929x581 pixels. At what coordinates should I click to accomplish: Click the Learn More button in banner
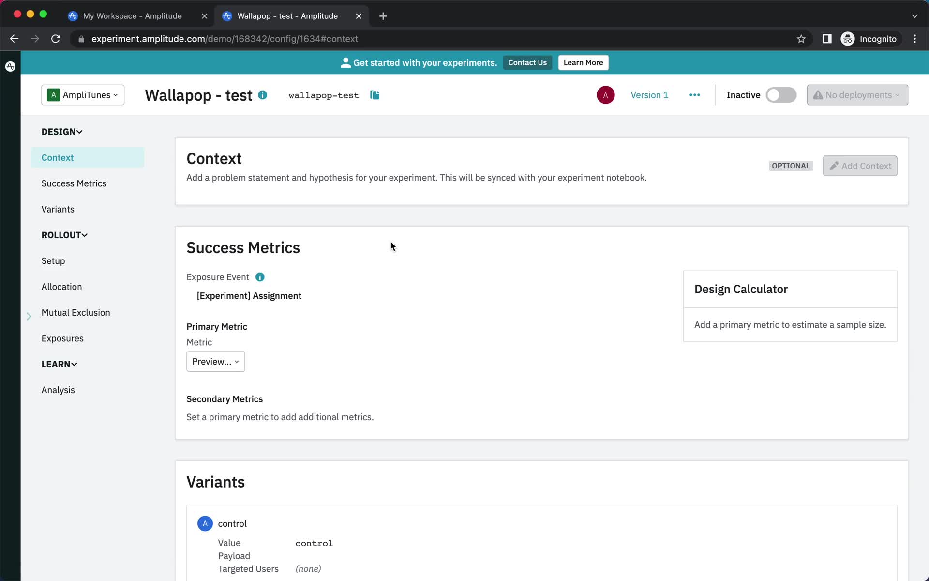583,62
